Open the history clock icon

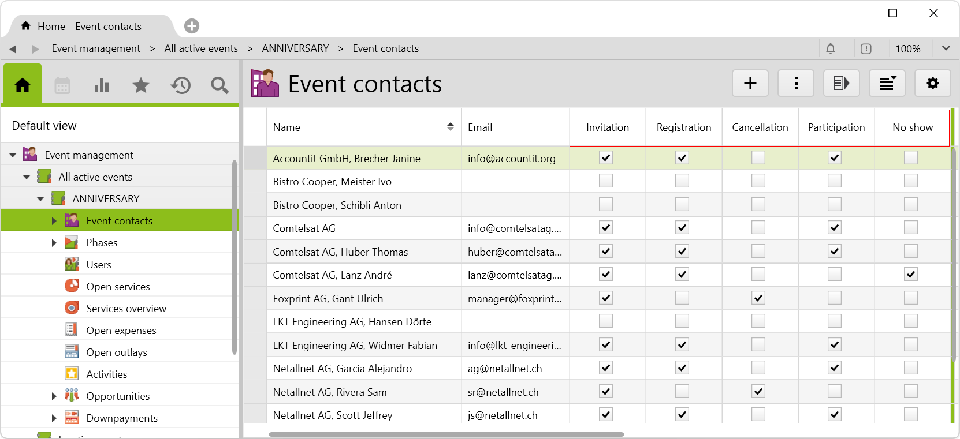pos(180,86)
